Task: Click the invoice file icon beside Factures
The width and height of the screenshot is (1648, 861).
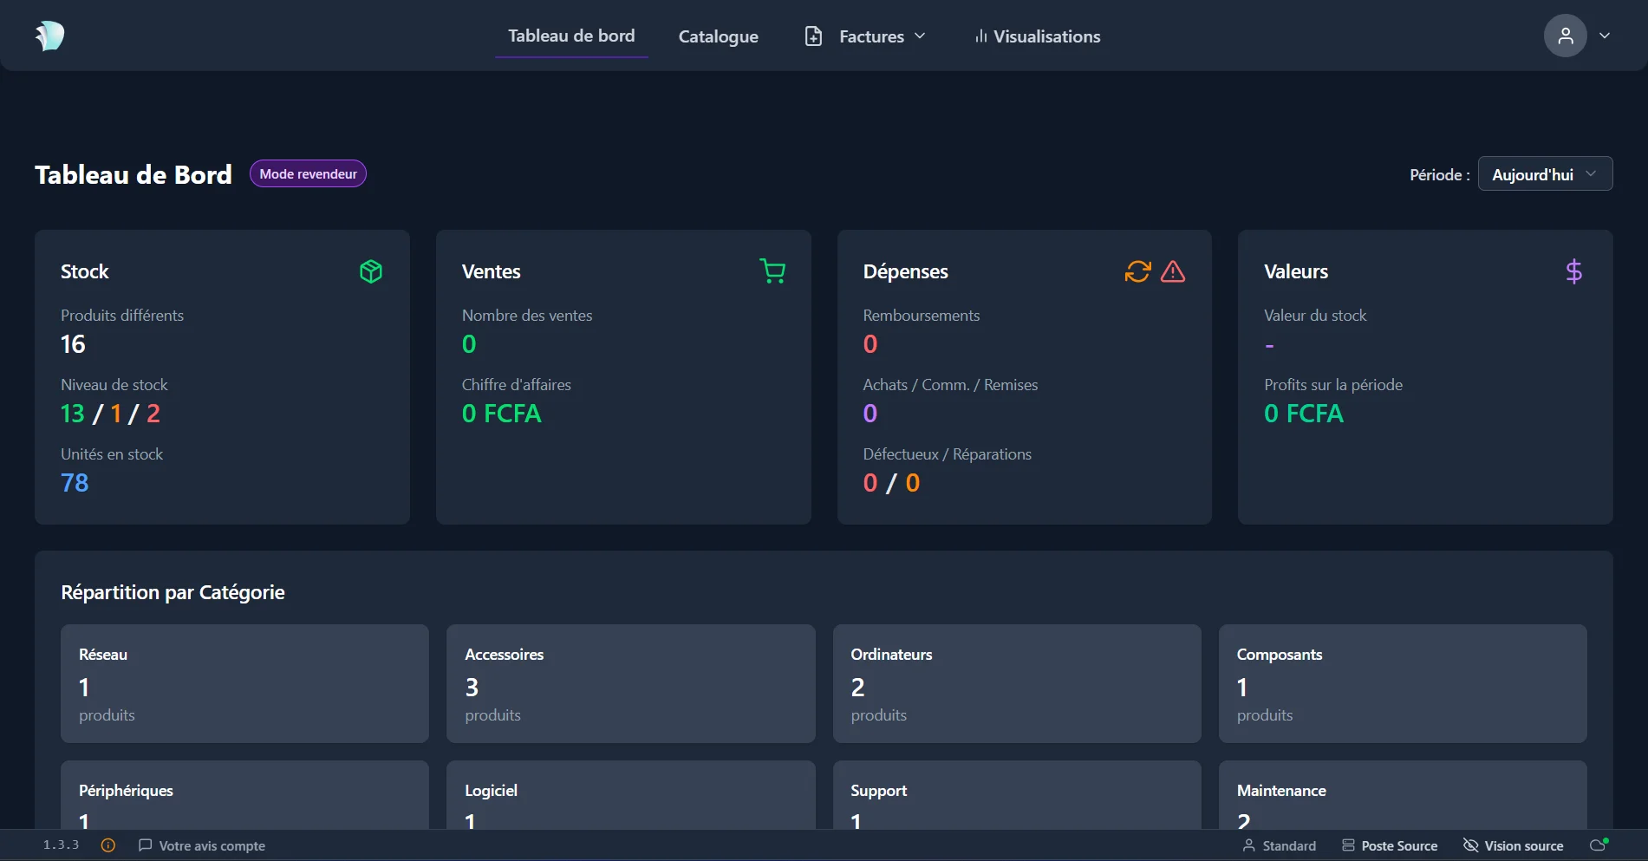Action: click(813, 36)
